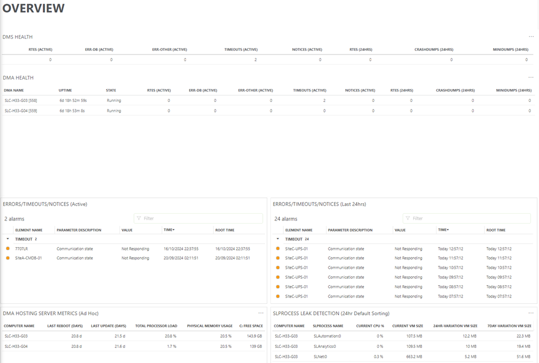Select SLC-H33-G04 [559] row in DMA HEALTH
The width and height of the screenshot is (539, 363).
click(x=267, y=111)
